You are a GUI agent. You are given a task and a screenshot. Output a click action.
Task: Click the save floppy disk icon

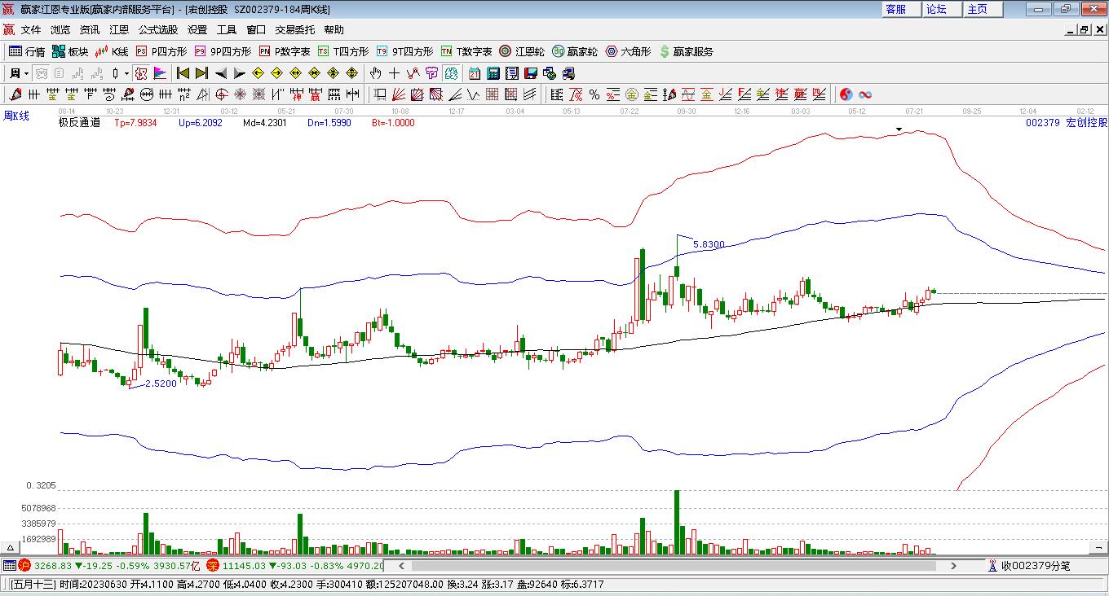pos(530,73)
